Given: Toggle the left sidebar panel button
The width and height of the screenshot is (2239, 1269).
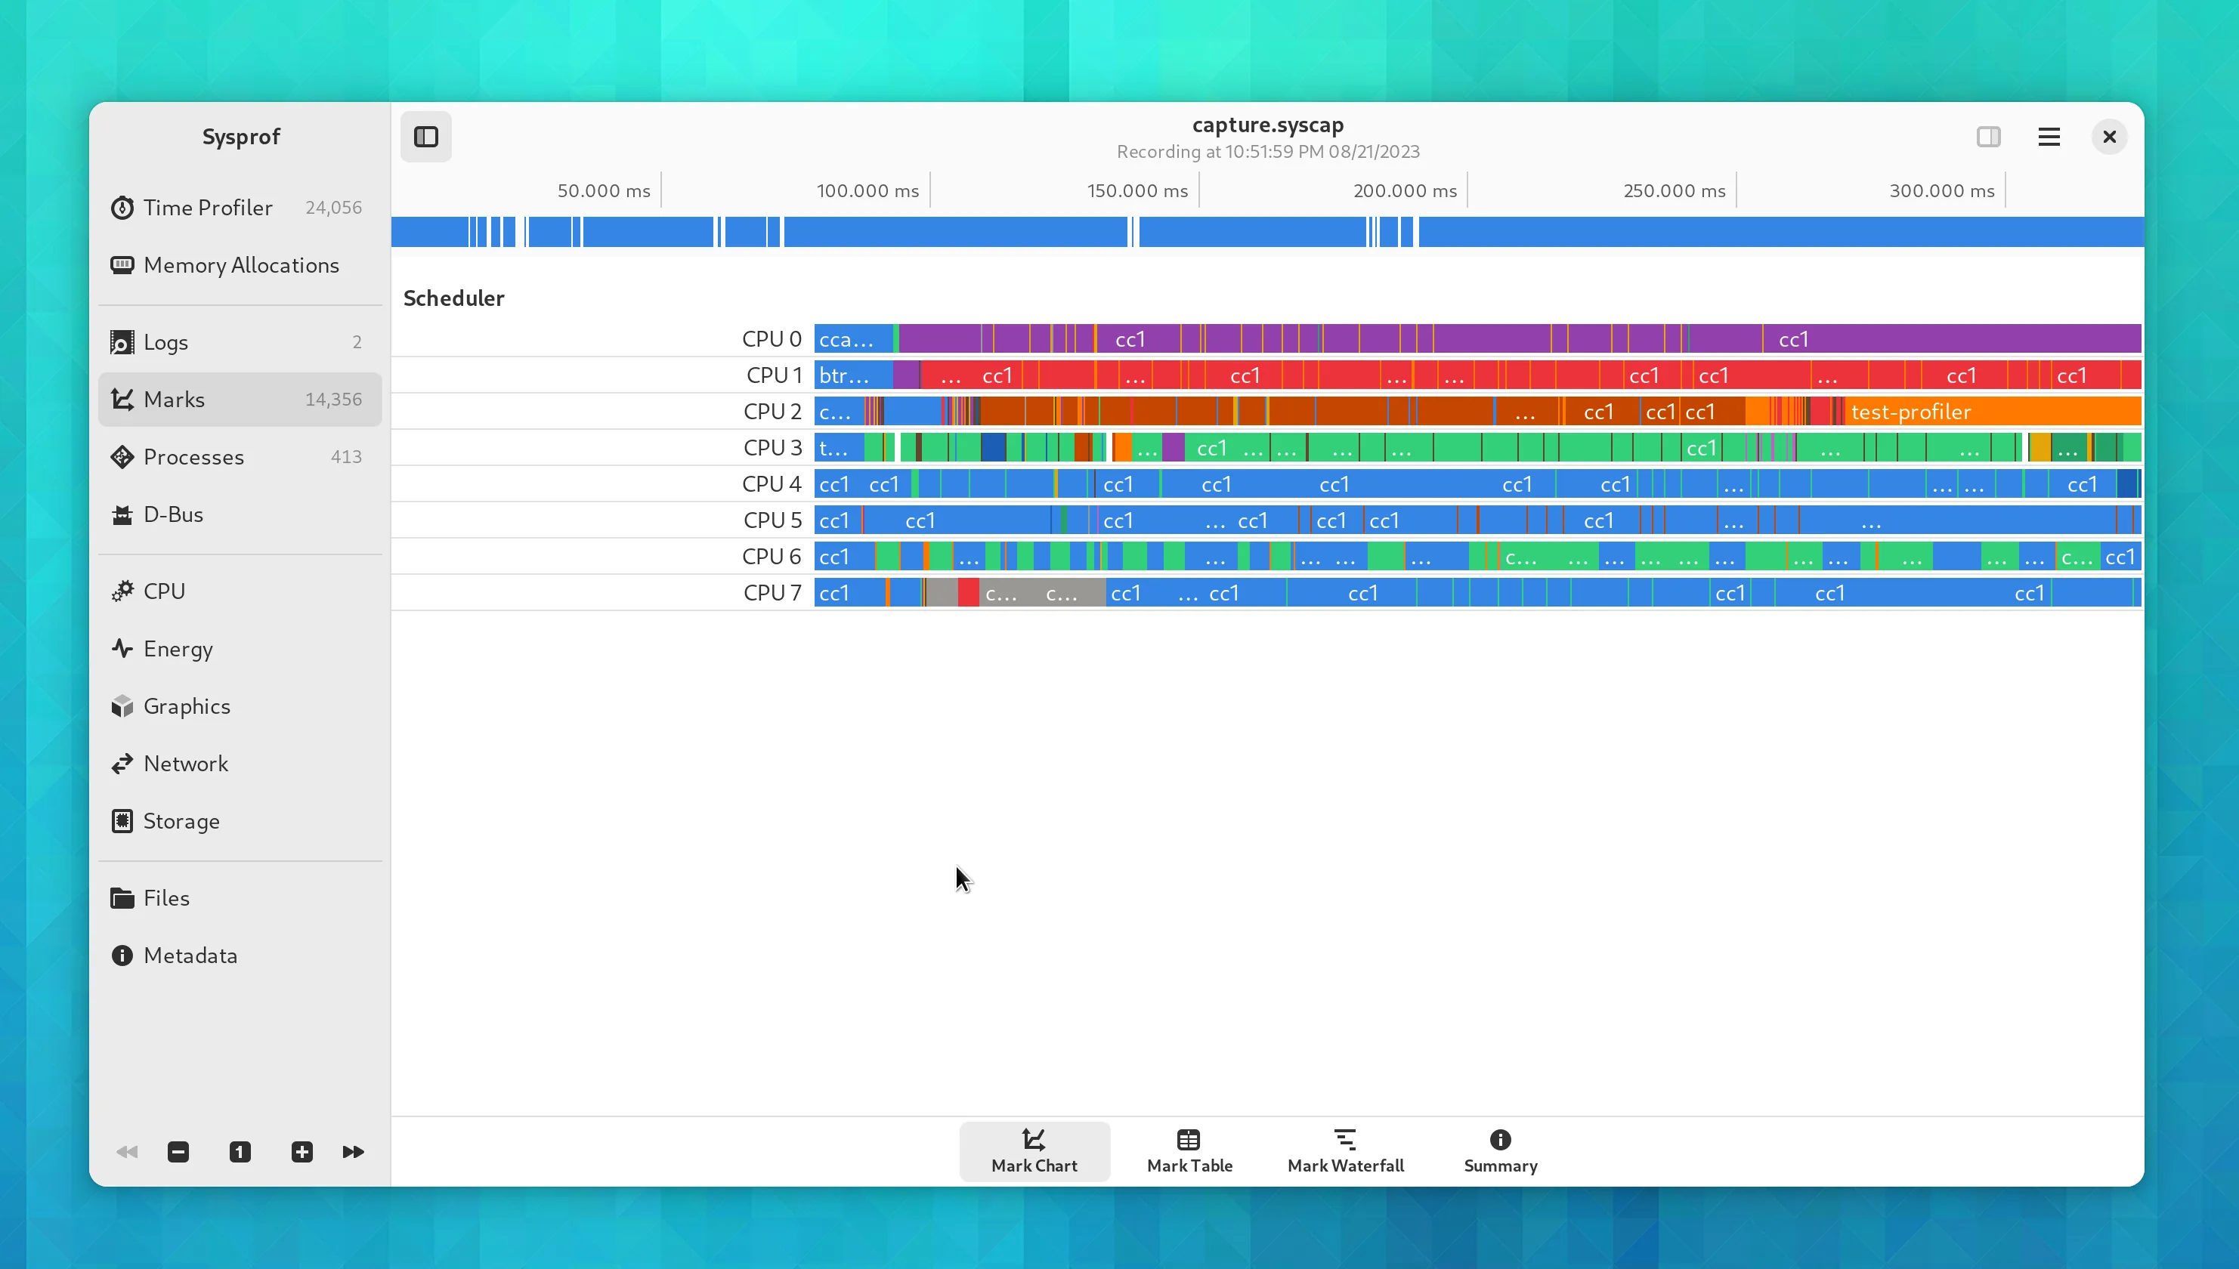Looking at the screenshot, I should click(425, 137).
